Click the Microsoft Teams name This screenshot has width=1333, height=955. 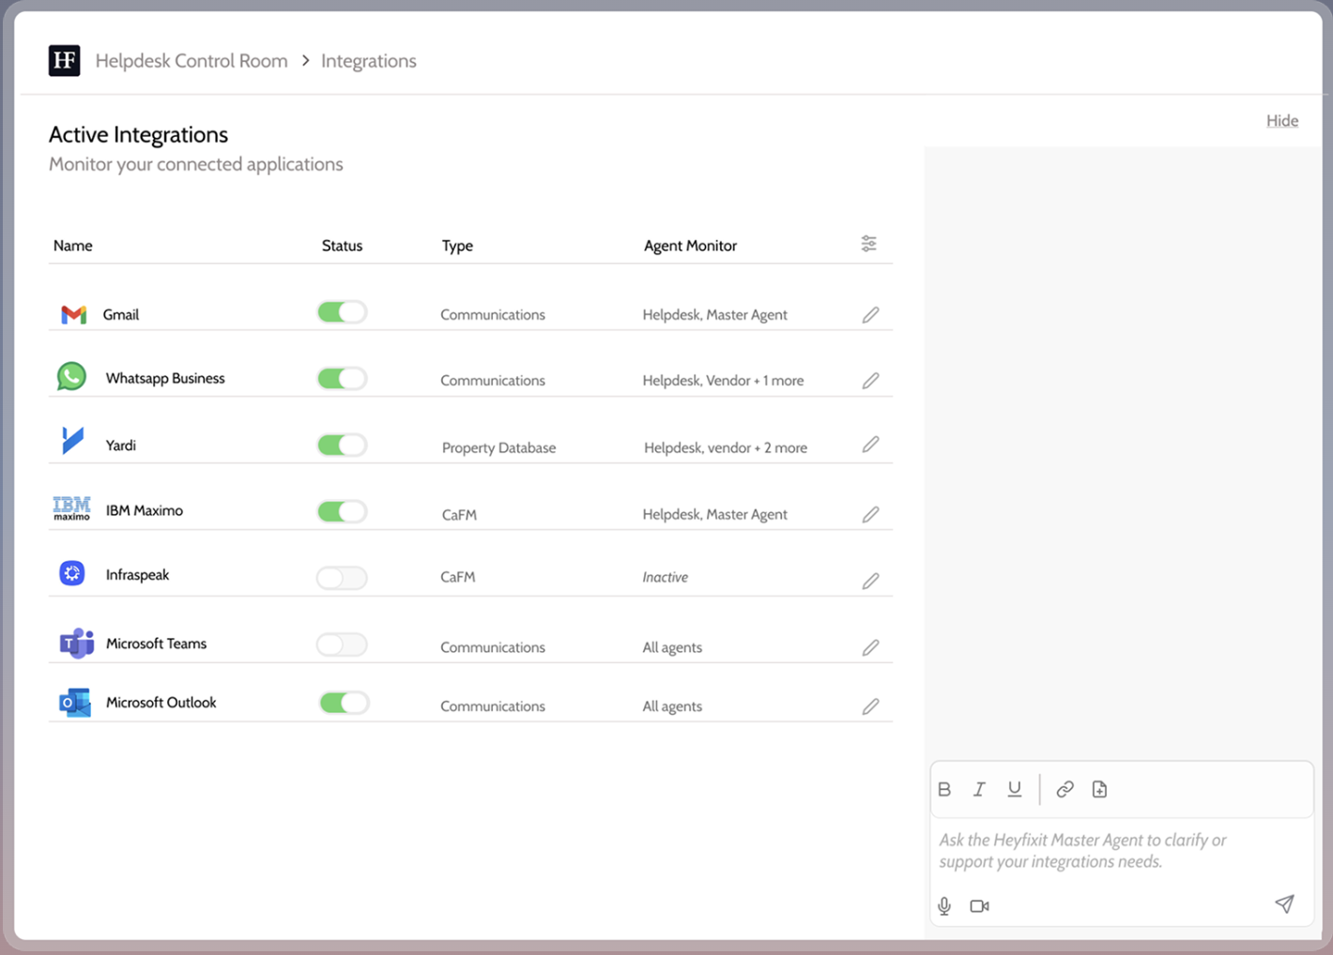[156, 644]
